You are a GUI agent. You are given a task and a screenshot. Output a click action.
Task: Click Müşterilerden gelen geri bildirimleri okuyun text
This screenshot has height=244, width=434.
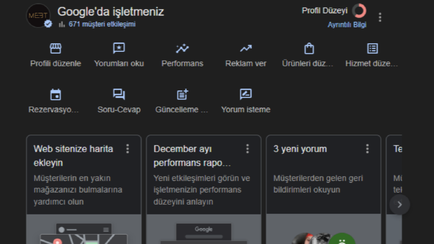pyautogui.click(x=318, y=184)
